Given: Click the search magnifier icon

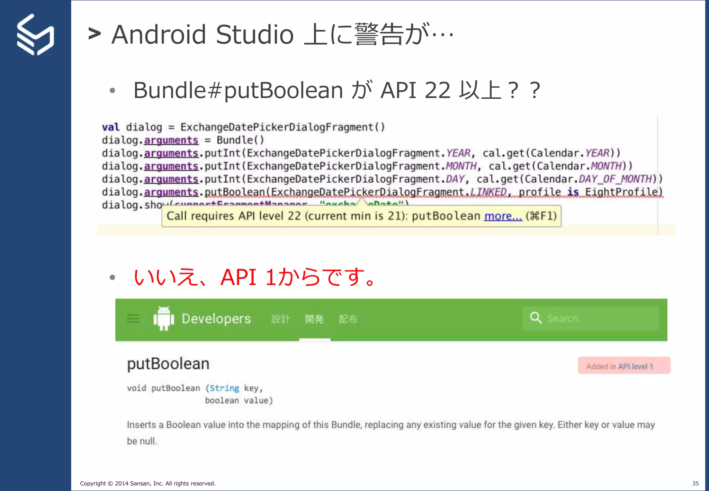Looking at the screenshot, I should tap(536, 318).
